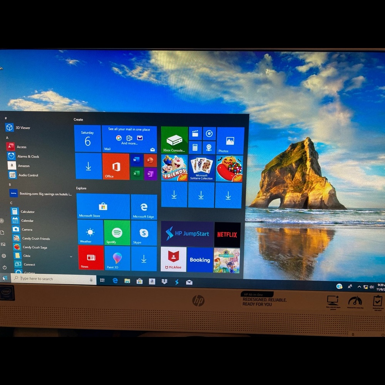385x385 pixels.
Task: Click the Explore group header
Action: pos(81,188)
